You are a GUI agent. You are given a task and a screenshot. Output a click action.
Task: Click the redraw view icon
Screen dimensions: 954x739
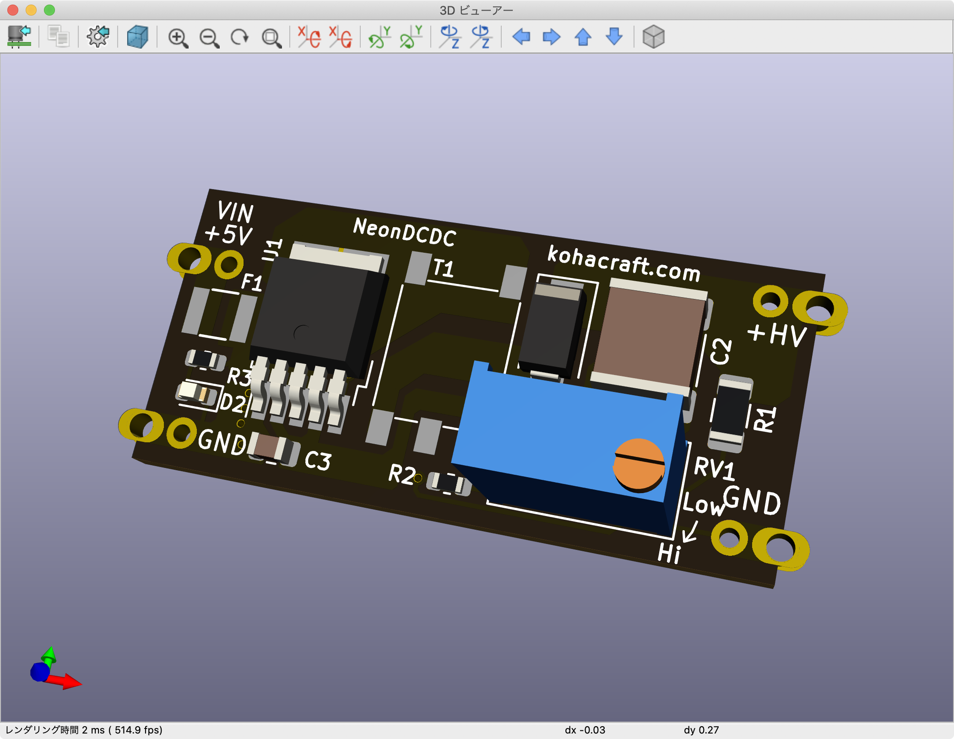point(239,37)
